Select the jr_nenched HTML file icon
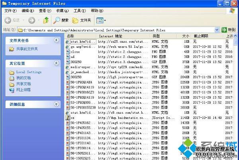The height and width of the screenshot is (160, 239). coord(67,72)
